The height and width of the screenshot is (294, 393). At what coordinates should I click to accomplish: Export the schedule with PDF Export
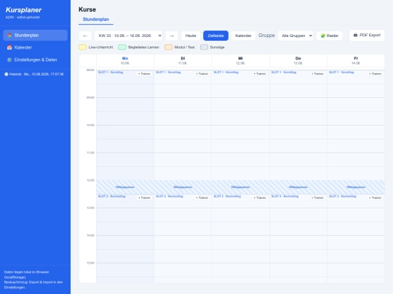point(367,36)
